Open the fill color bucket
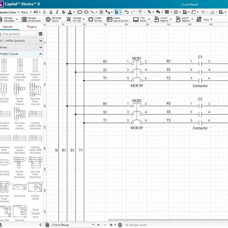 [x=158, y=12]
